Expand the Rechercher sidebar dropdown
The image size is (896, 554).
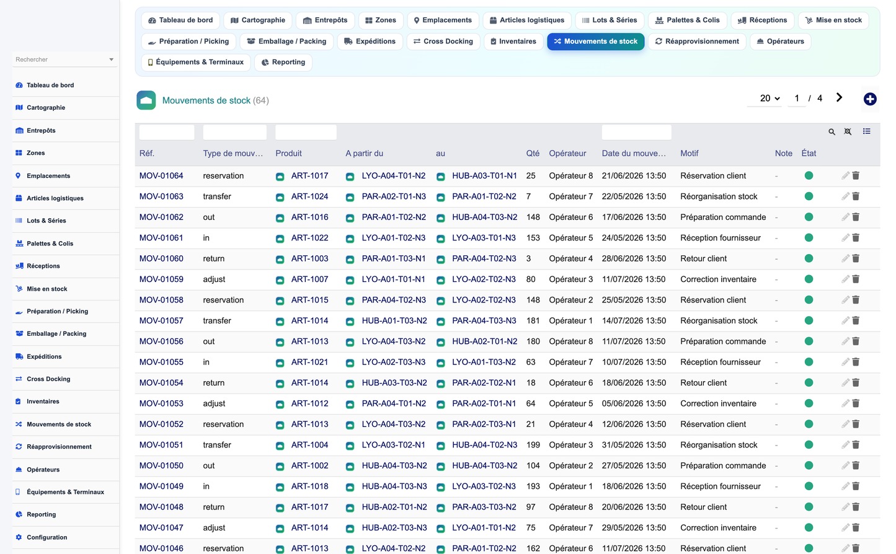pos(112,59)
